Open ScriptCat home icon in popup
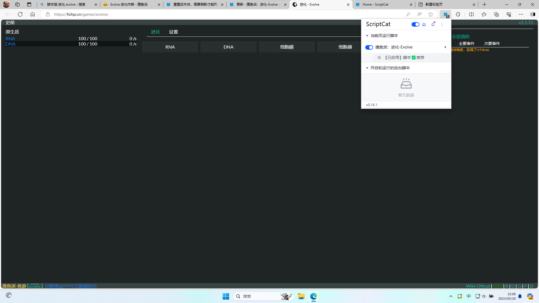Image resolution: width=539 pixels, height=303 pixels. click(x=424, y=24)
